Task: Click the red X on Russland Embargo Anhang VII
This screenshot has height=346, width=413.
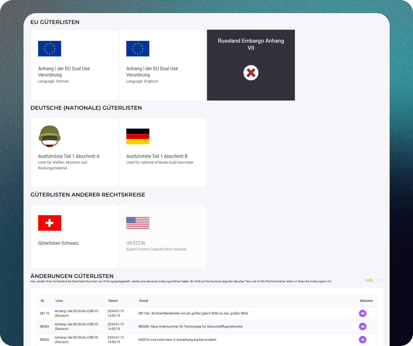Action: (251, 72)
